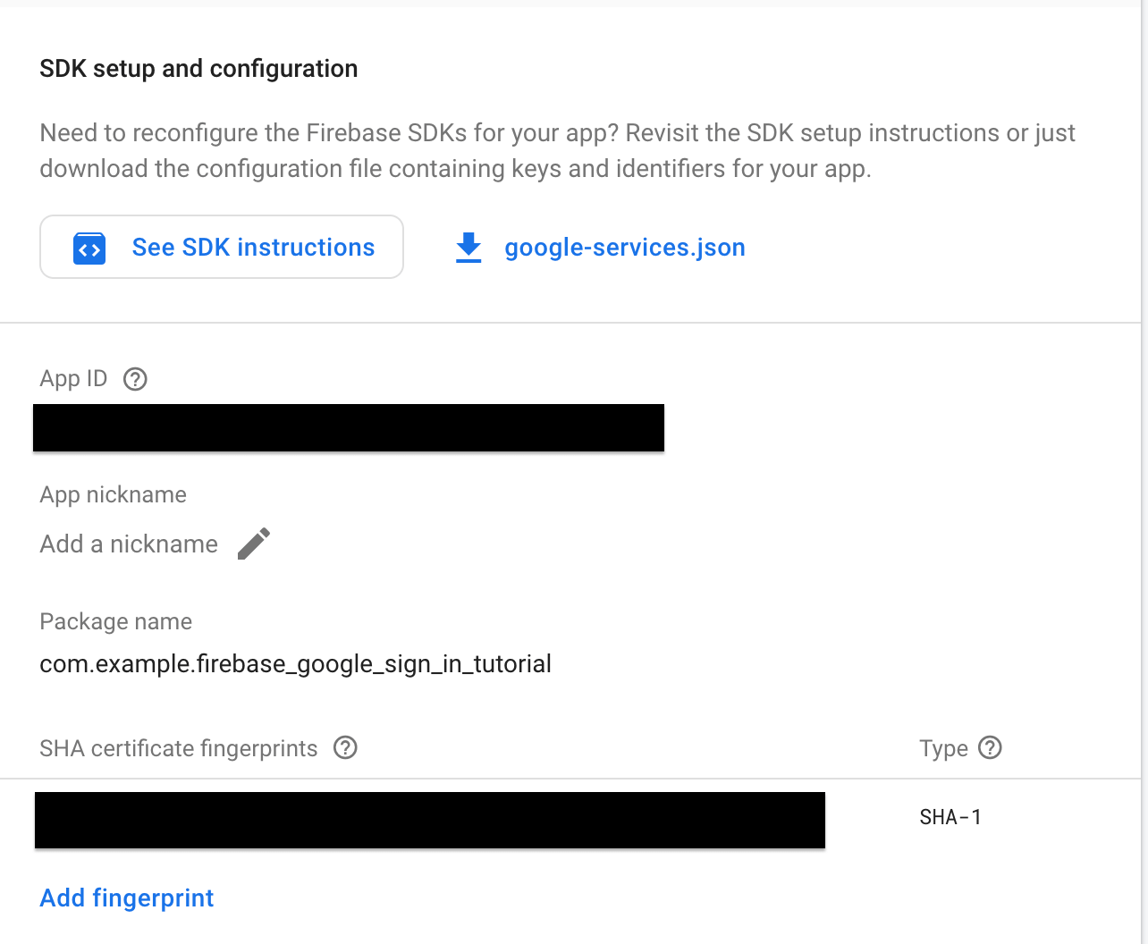This screenshot has height=944, width=1148.
Task: Click the App nickname label
Action: 114,494
